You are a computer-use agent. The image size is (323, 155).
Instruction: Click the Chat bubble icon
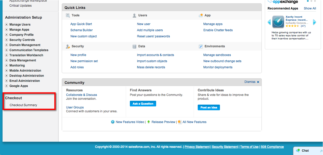(x=298, y=151)
